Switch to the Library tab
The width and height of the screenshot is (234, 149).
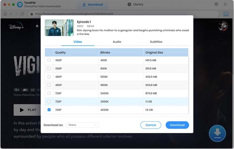[x=135, y=4]
